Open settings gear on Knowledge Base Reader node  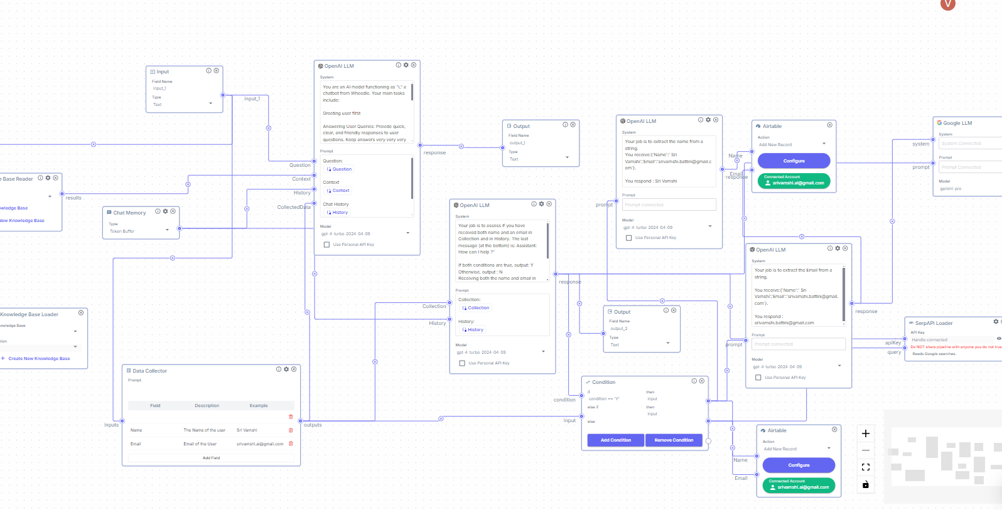tap(48, 178)
